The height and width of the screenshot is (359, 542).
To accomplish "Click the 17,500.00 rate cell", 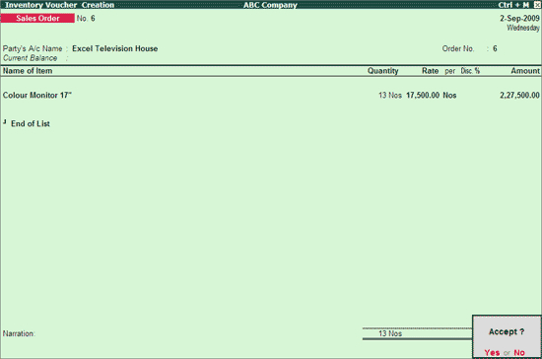I will click(423, 95).
